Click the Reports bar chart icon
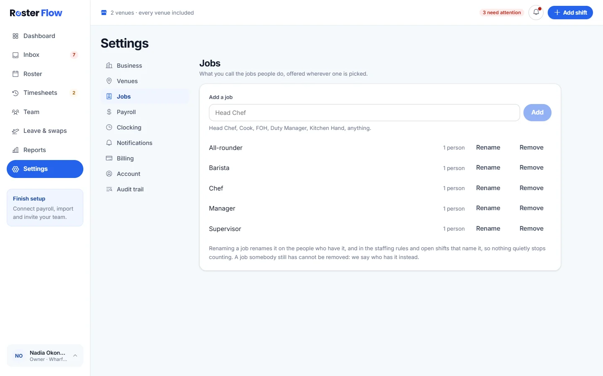Viewport: 603px width, 376px height. [x=15, y=150]
